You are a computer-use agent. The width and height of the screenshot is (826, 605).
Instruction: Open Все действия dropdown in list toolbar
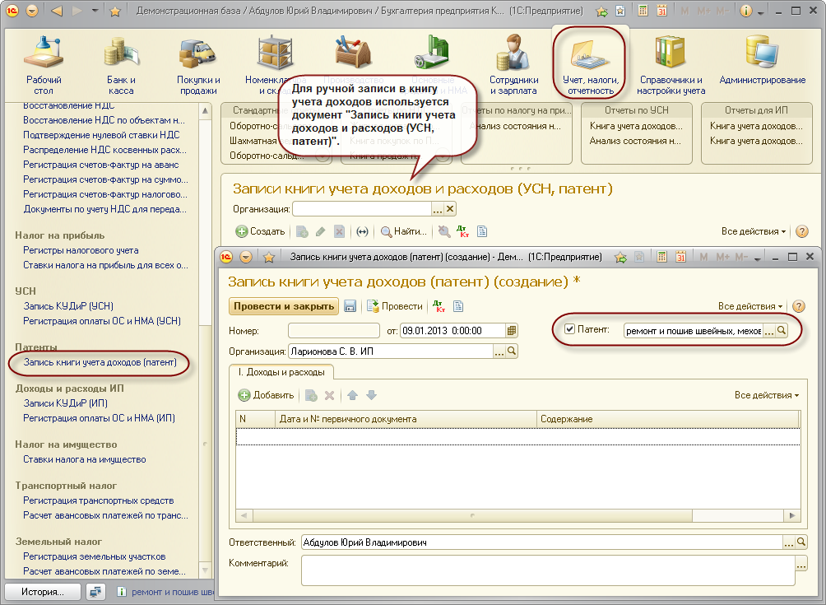point(754,231)
